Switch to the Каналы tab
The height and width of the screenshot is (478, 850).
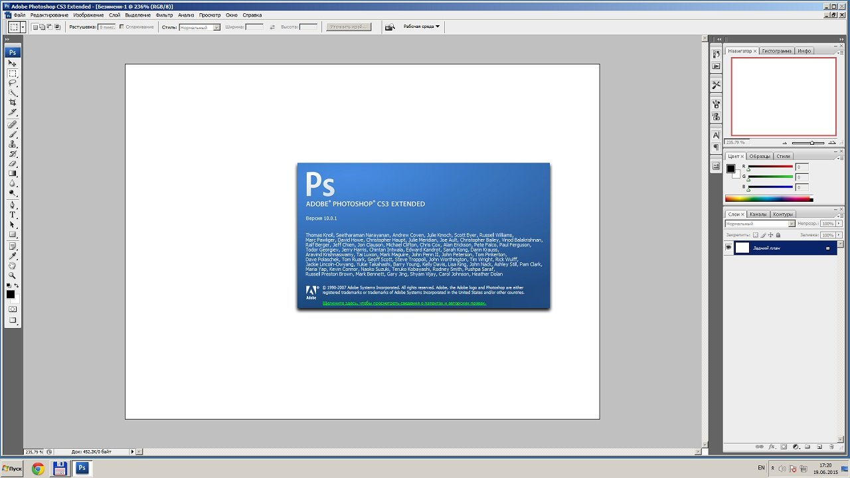pyautogui.click(x=758, y=214)
